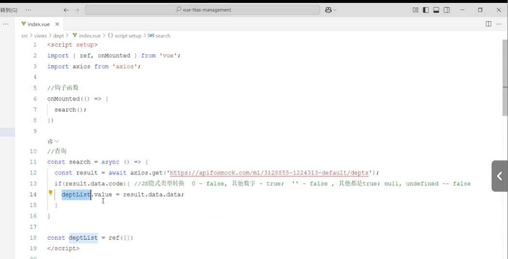
Task: Minimize the VS Code window
Action: click(x=462, y=10)
